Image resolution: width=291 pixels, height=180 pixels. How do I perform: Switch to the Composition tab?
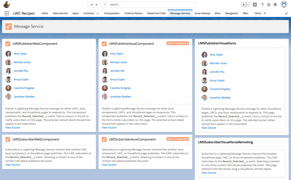click(112, 13)
